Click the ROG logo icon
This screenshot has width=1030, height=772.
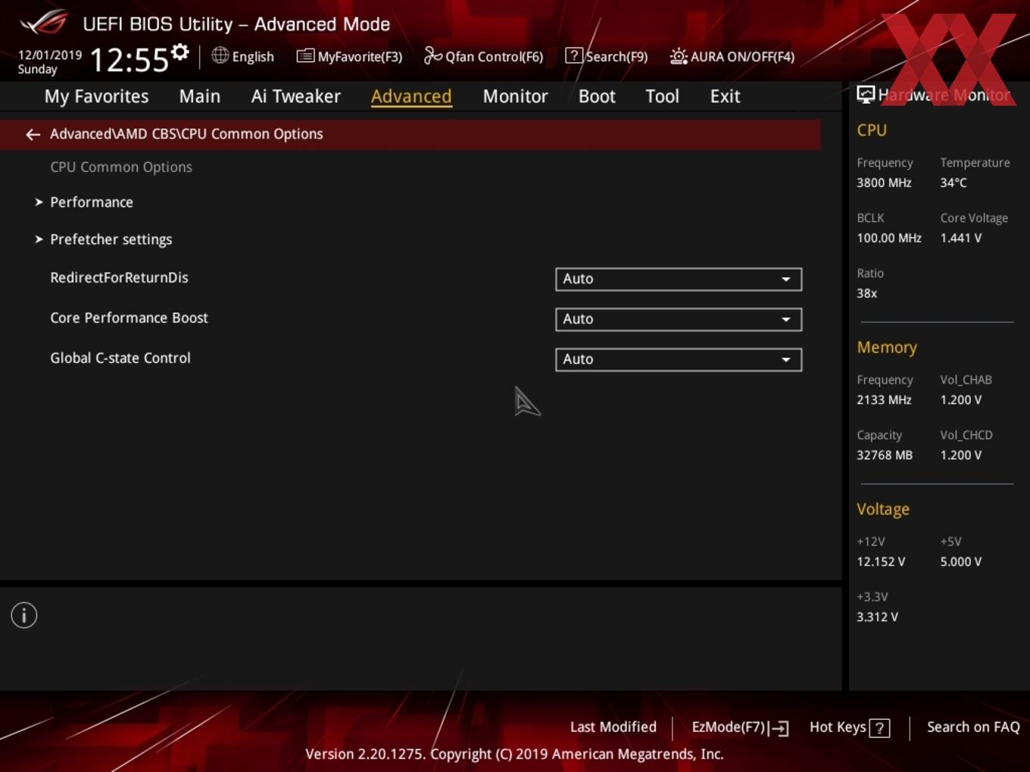coord(44,23)
